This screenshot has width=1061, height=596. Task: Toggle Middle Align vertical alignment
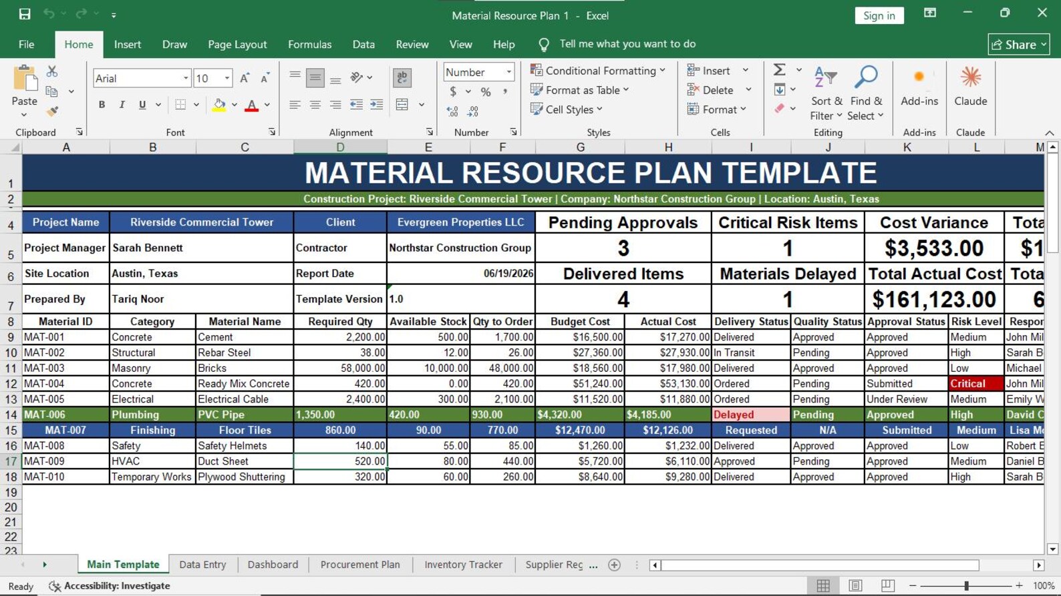coord(315,77)
